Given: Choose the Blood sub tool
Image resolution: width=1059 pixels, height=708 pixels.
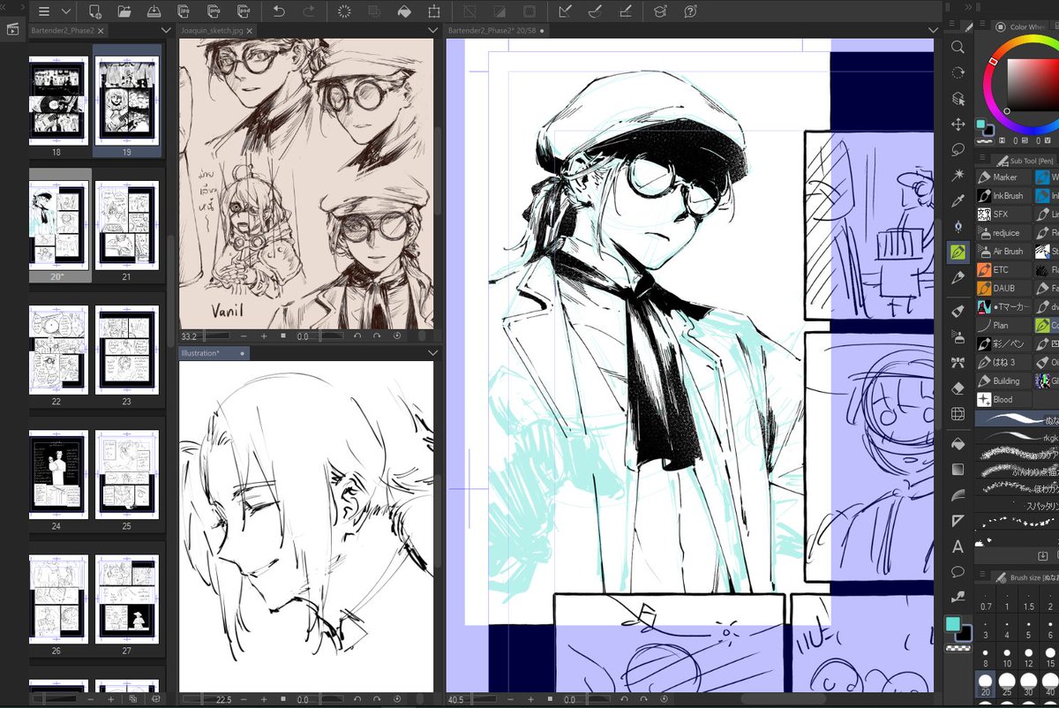Looking at the screenshot, I should [1003, 400].
